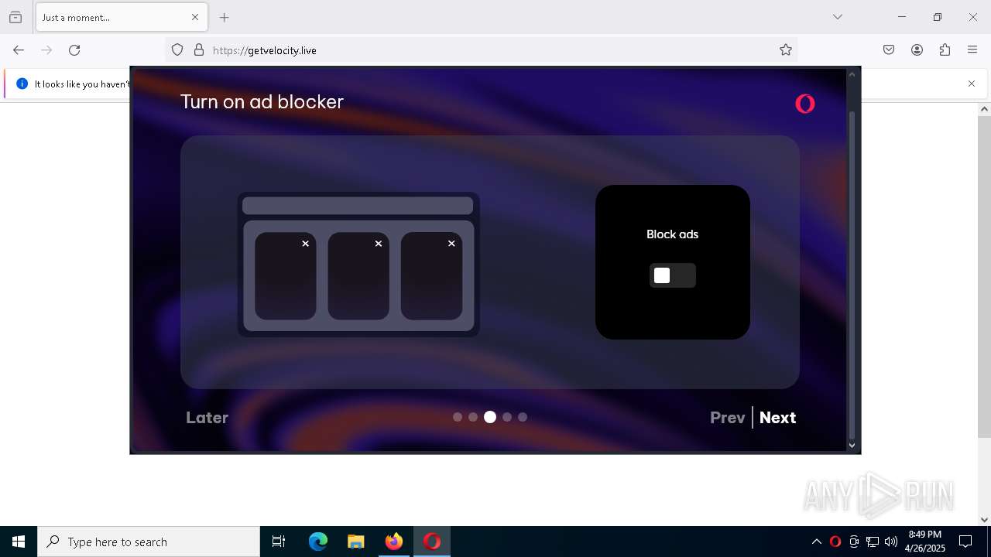Click the notification bar info icon
Screen dimensions: 991x557
pos(22,84)
